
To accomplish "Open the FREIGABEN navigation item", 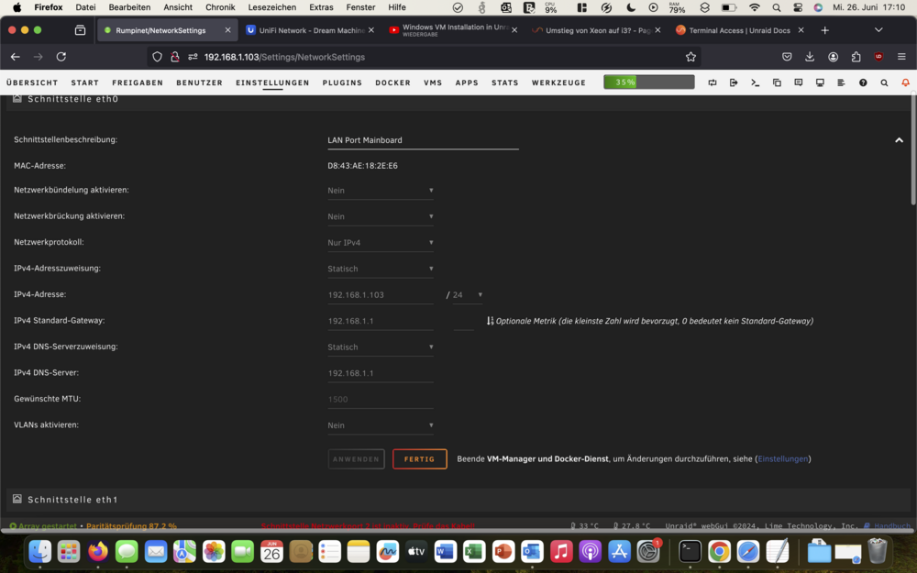I will (138, 83).
